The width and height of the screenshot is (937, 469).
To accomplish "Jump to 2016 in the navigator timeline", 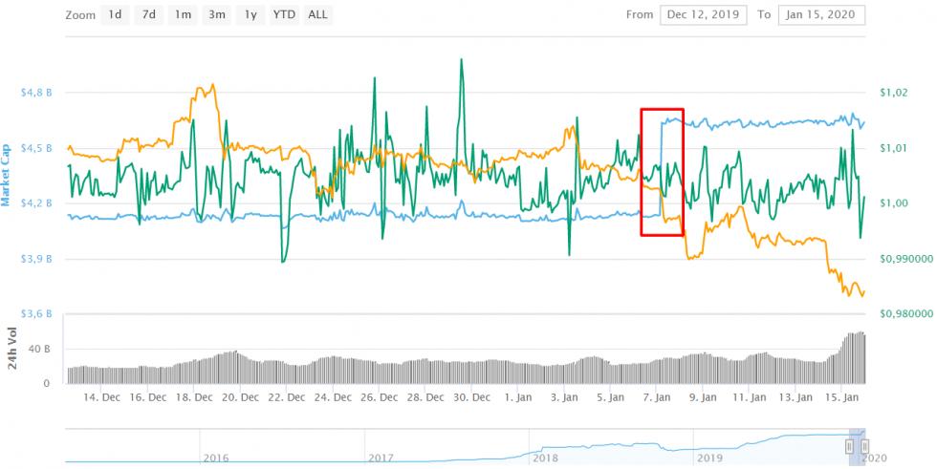I will click(x=216, y=458).
